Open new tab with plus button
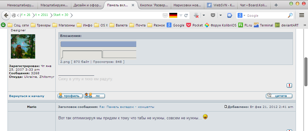The width and height of the screenshot is (308, 131). (276, 5)
